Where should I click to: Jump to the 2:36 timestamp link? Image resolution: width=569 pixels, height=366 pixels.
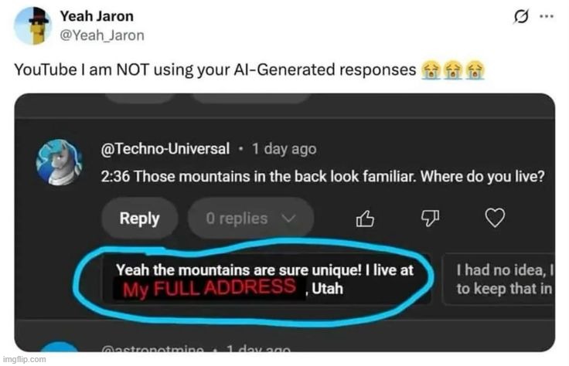tap(113, 176)
